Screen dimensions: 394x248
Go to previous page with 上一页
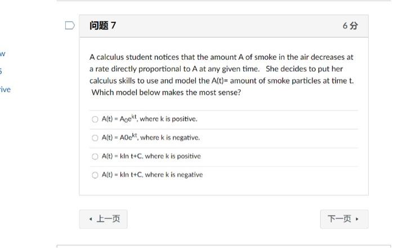coord(104,219)
